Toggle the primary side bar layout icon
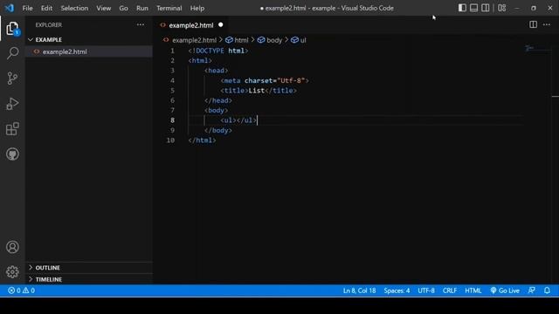 pyautogui.click(x=462, y=8)
